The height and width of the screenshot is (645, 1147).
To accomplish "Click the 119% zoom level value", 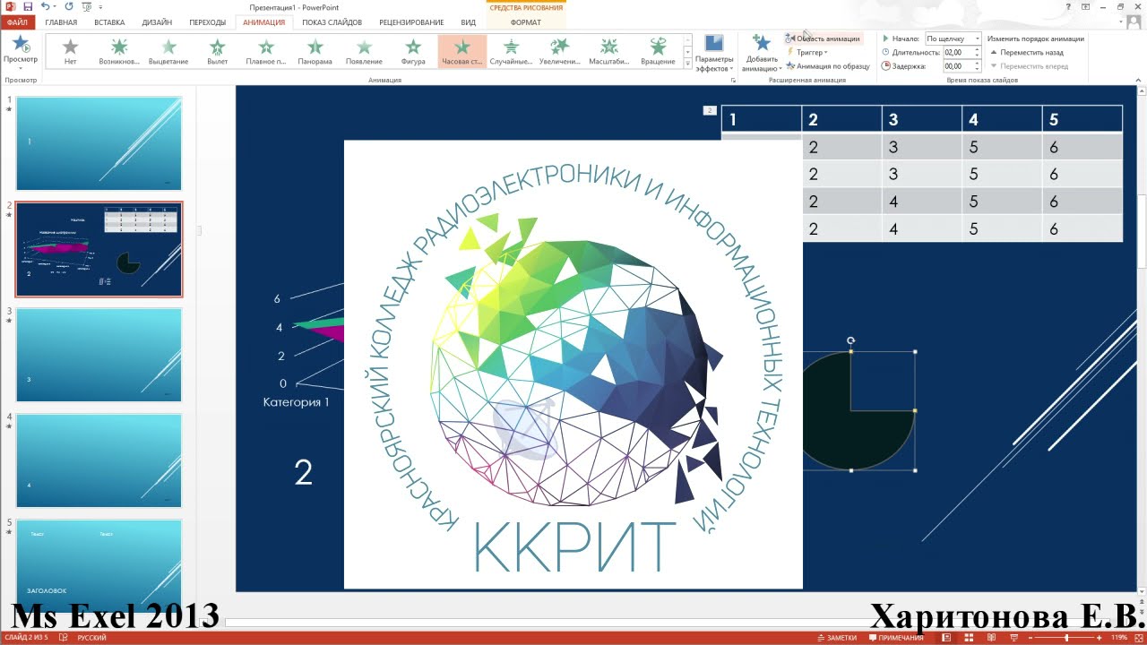I will [x=1119, y=638].
